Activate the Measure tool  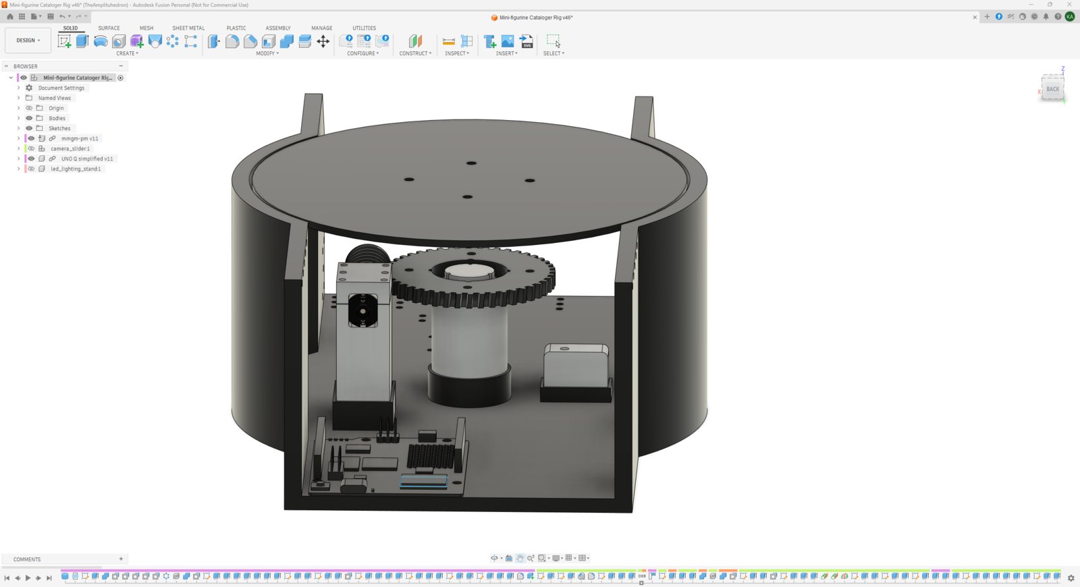(x=448, y=41)
